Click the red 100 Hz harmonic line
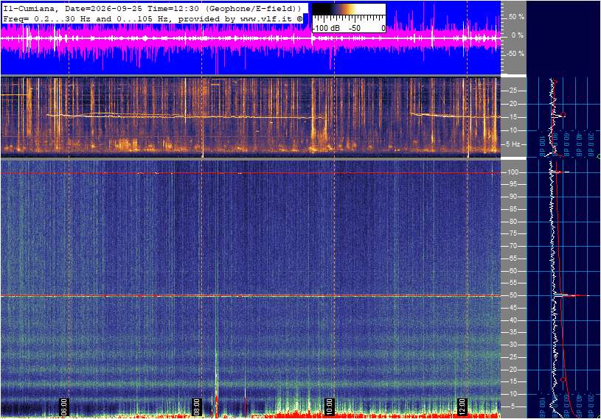This screenshot has width=601, height=419. 251,173
